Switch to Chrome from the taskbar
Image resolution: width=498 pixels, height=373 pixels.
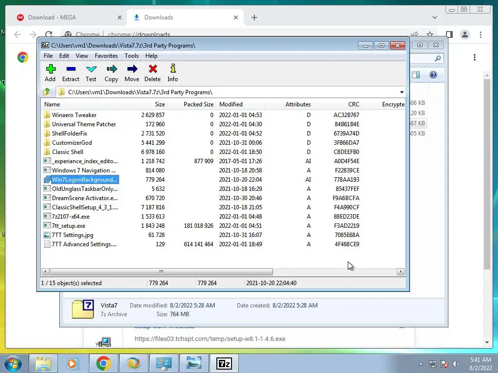coord(103,363)
